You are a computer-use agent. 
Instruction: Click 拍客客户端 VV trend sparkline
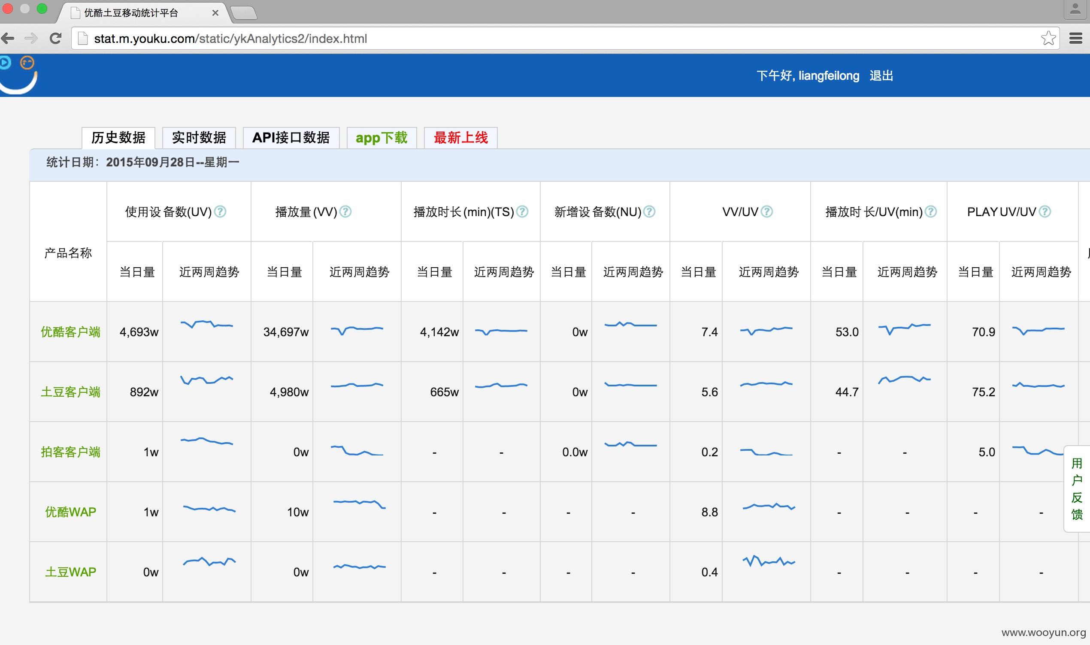[x=357, y=450]
